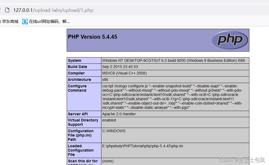Viewport: 269px width, 165px height.
Task: Click the PHP logo image
Action: pos(230,40)
